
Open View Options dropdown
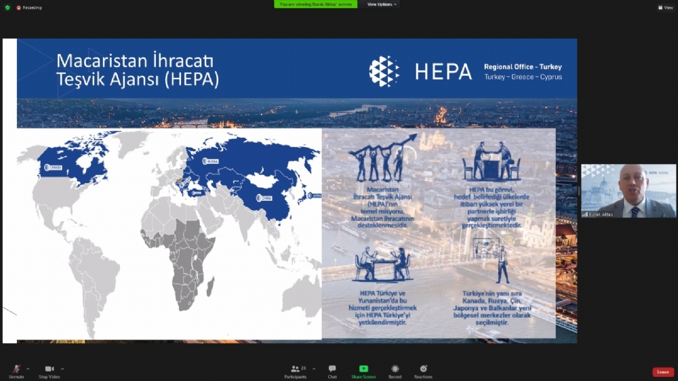[x=382, y=4]
